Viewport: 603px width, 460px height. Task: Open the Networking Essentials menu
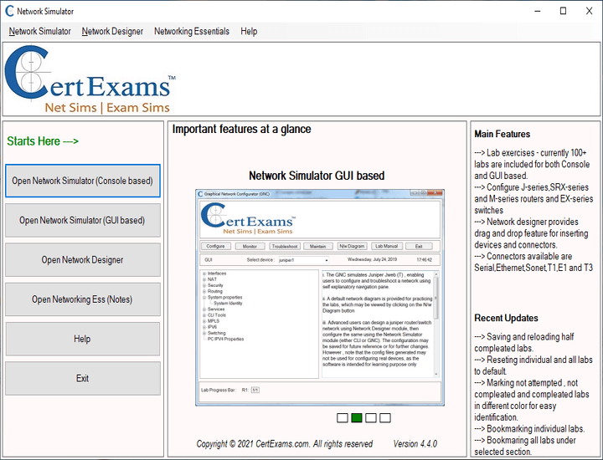(192, 31)
